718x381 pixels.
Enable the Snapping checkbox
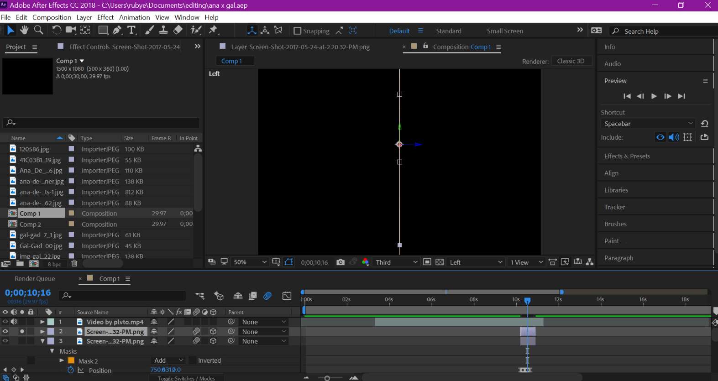point(297,31)
